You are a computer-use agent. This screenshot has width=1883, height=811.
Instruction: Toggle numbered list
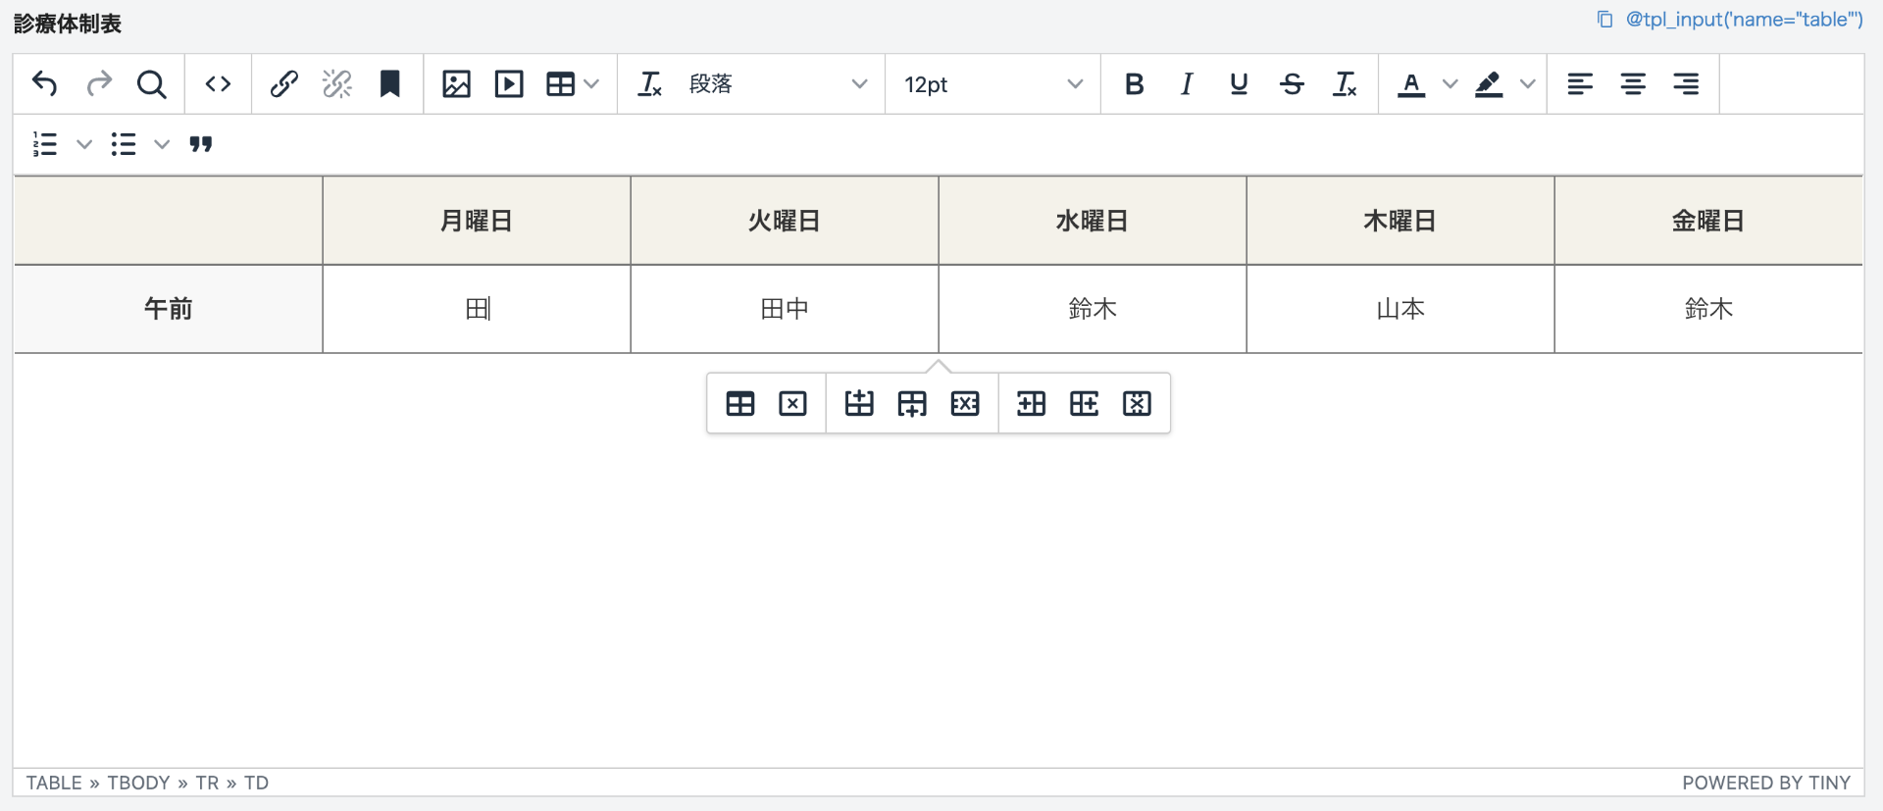[45, 144]
